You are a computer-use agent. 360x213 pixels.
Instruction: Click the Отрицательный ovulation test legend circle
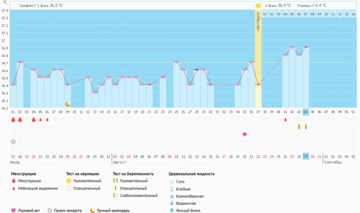pos(69,188)
